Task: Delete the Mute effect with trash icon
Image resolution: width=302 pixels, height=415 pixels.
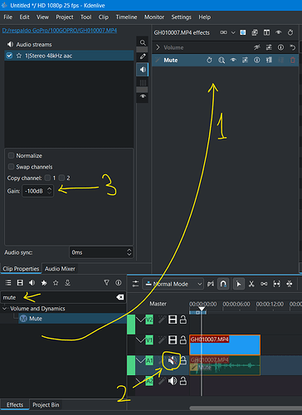Action: (x=293, y=60)
